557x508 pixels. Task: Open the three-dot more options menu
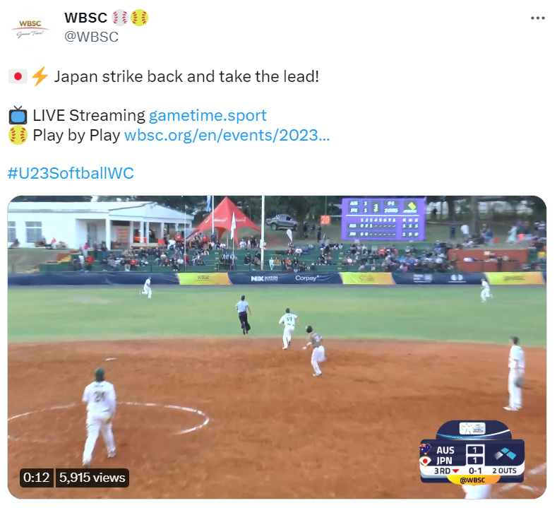tap(537, 18)
